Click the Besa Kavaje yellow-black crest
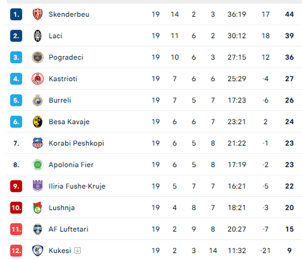This screenshot has height=259, width=302. pos(38,122)
